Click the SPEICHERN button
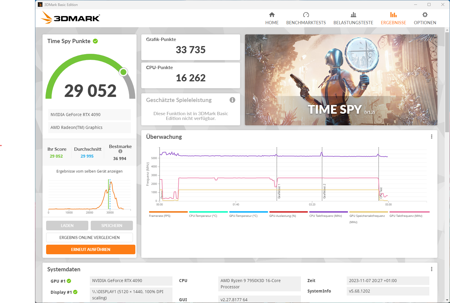Screen dimensions: 450x303 [112, 226]
